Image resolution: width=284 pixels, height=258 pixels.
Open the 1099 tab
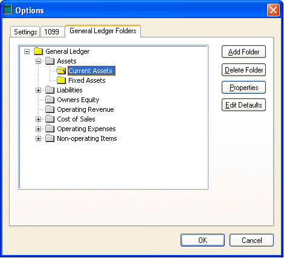click(52, 32)
